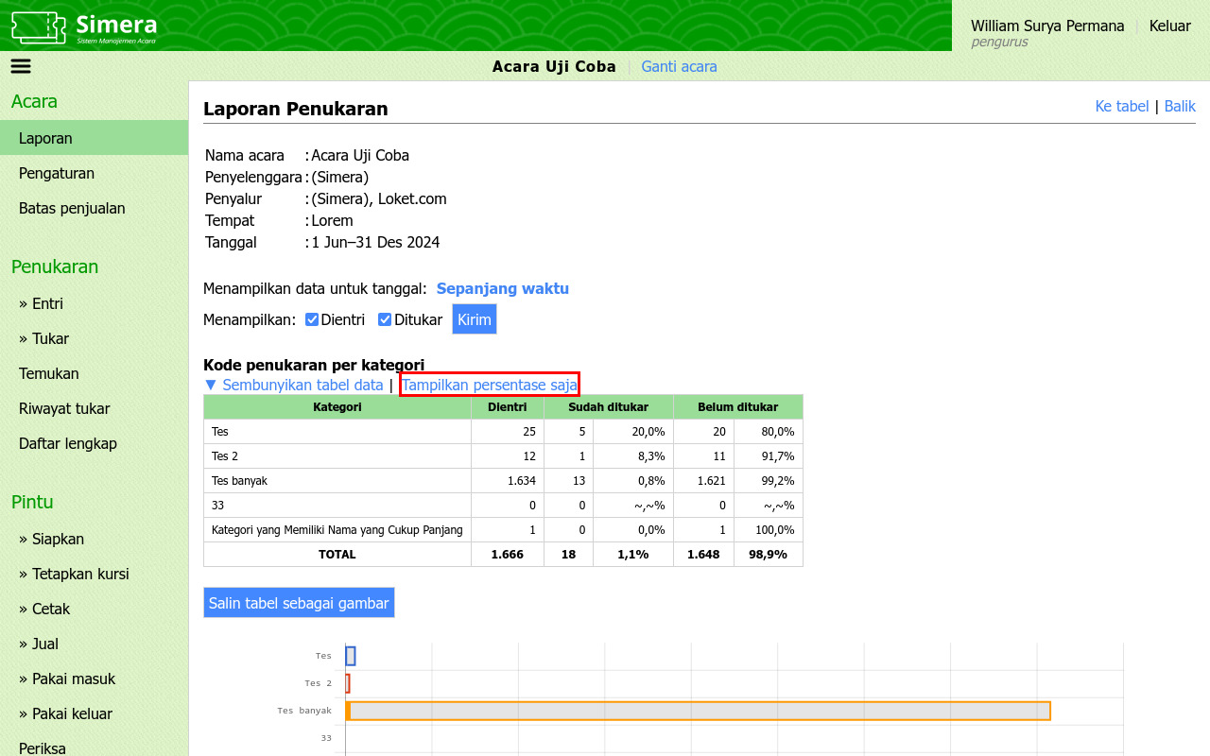Click the 1.666 total Dientri value
The height and width of the screenshot is (756, 1210).
click(508, 555)
